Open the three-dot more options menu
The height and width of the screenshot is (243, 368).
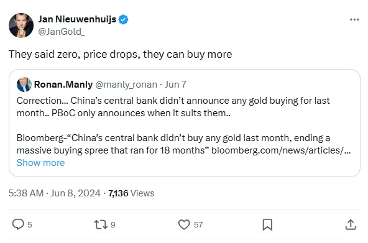pyautogui.click(x=354, y=19)
